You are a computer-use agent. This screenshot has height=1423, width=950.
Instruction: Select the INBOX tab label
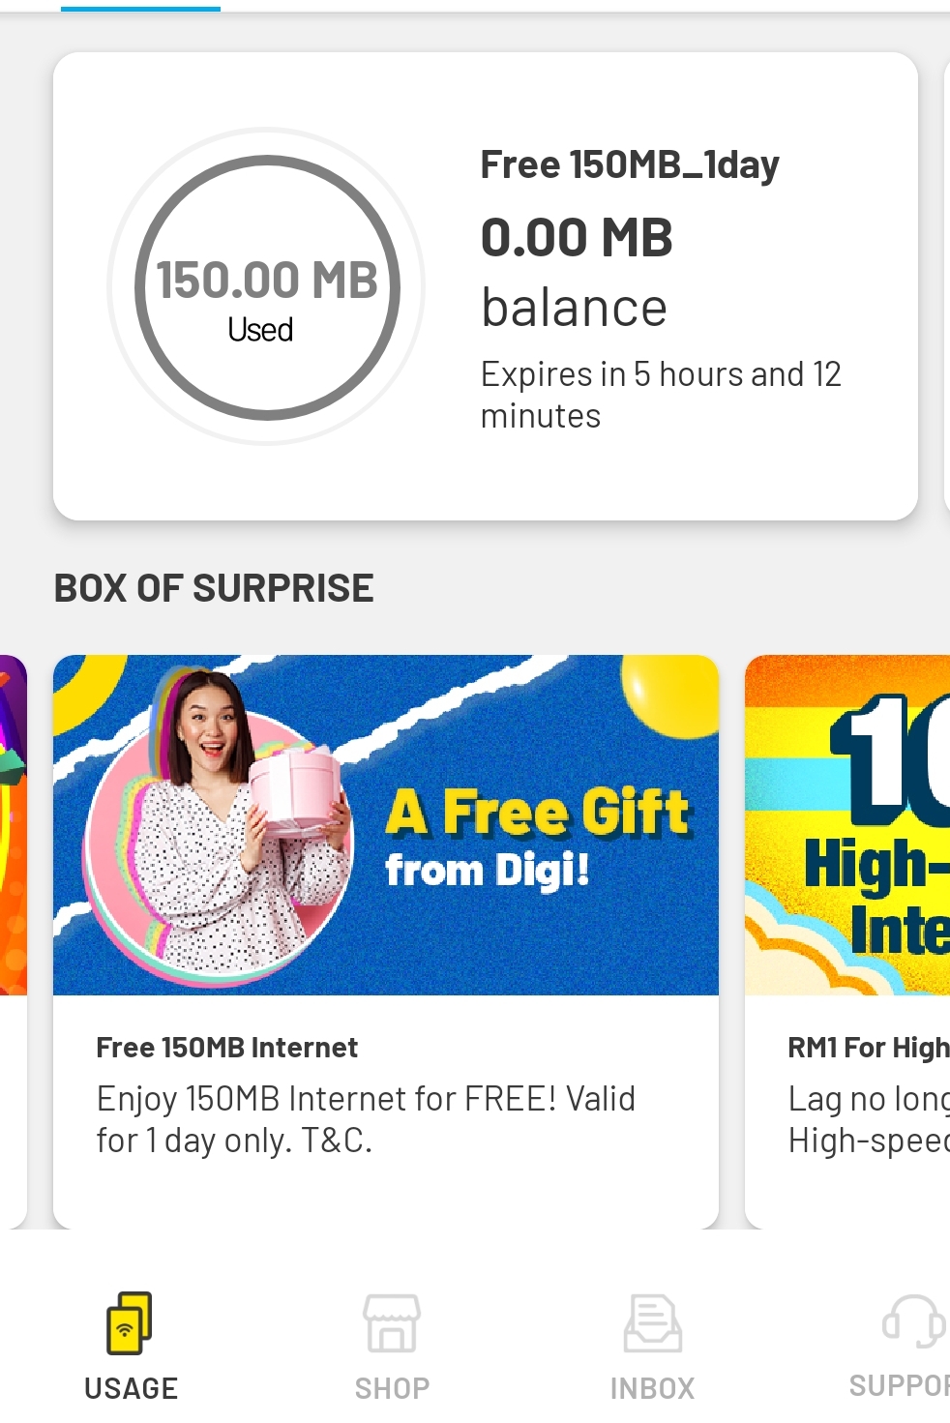653,1388
